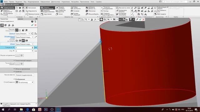Toggle Второе направление switch
The width and height of the screenshot is (200, 112).
(x=19, y=55)
